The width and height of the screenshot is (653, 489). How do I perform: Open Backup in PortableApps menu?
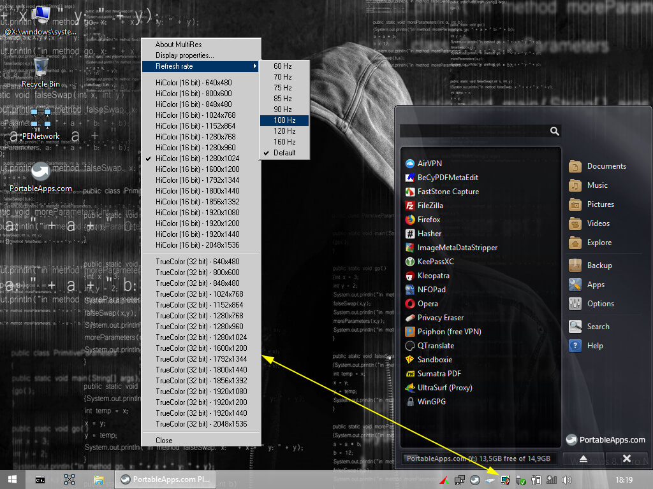[x=591, y=266]
